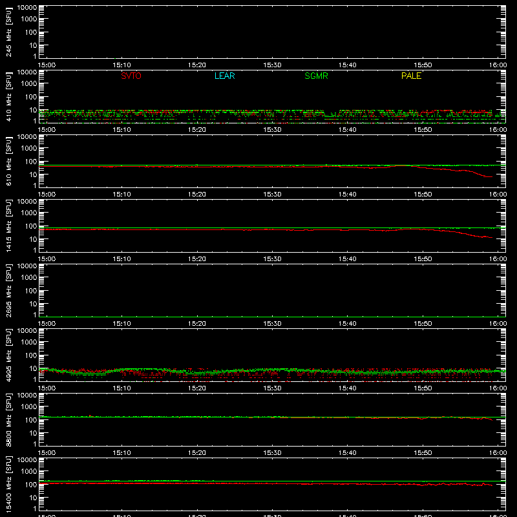Select the 610 MHz [SFU] axis label

9,161
